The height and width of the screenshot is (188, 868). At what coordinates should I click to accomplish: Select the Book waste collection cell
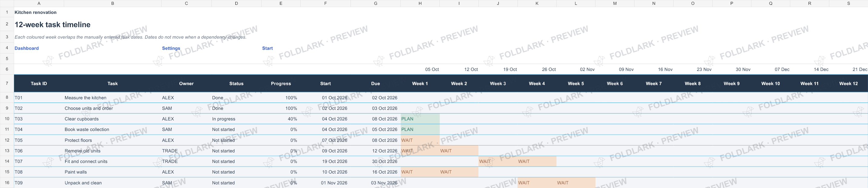[x=113, y=129]
